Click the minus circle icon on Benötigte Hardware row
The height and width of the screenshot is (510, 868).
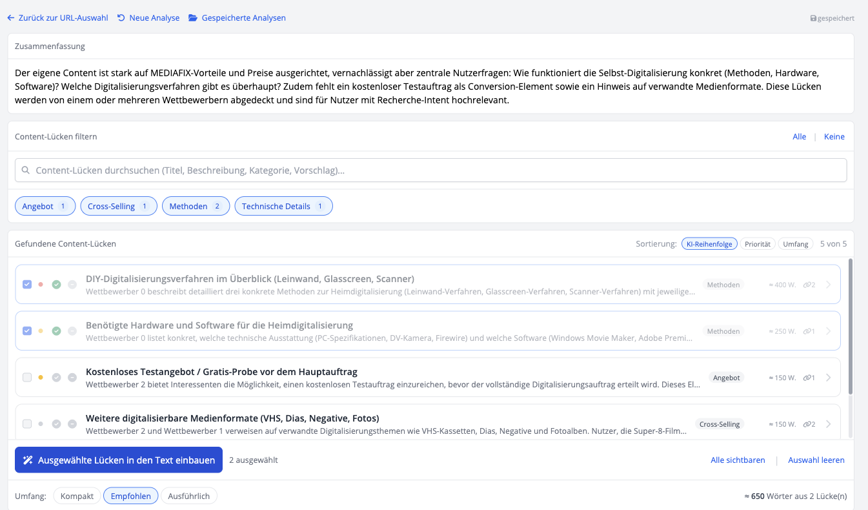point(72,331)
